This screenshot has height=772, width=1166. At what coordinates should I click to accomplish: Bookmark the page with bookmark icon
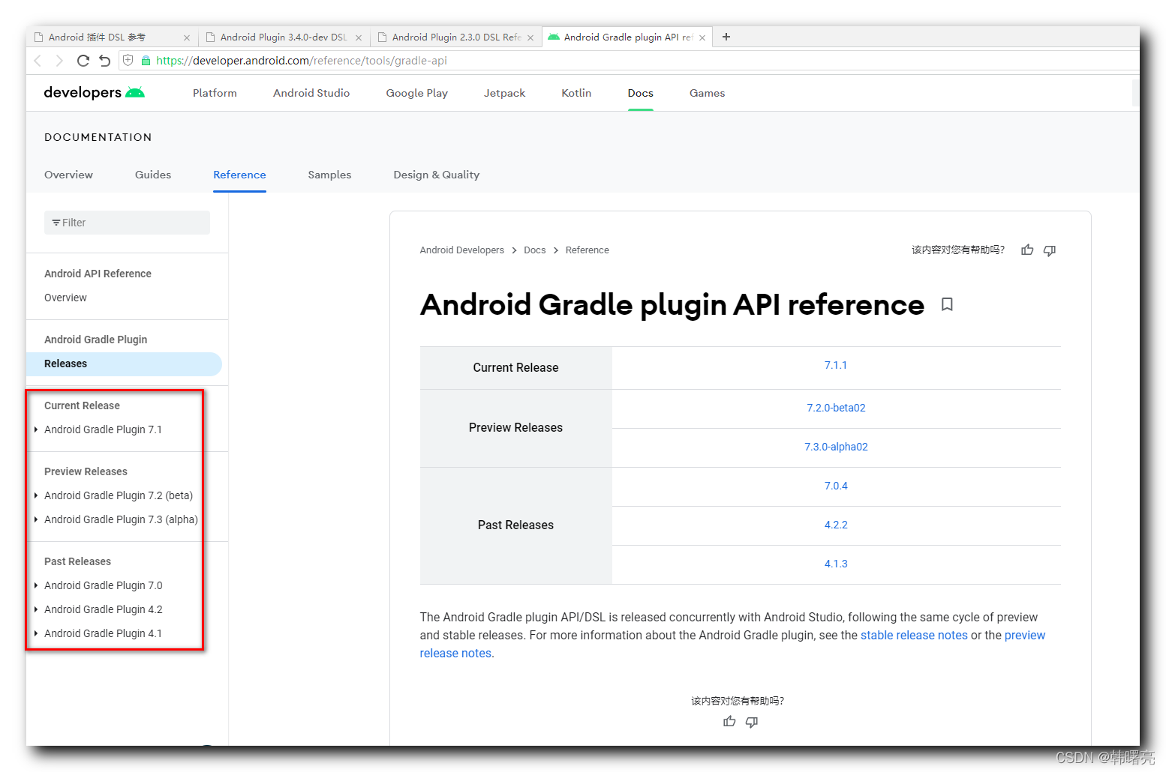click(947, 304)
